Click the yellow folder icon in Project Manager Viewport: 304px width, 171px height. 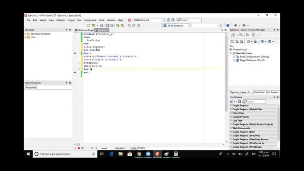tap(241, 35)
